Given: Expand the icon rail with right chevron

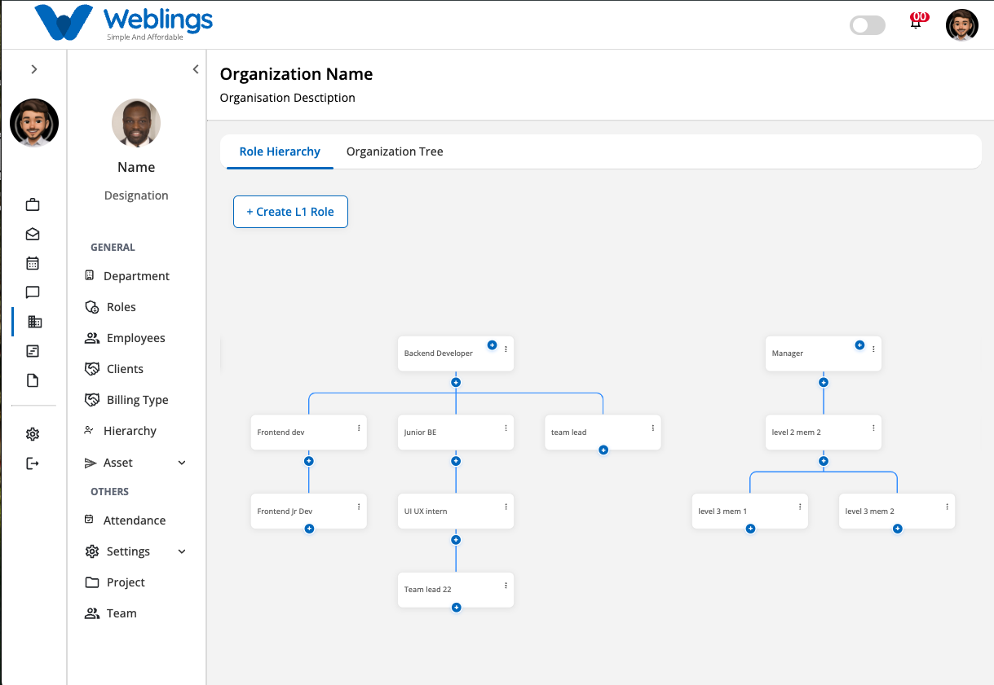Looking at the screenshot, I should tap(34, 69).
